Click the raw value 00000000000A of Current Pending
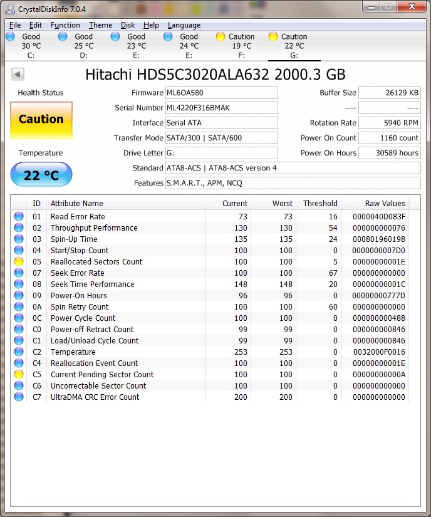 [x=379, y=375]
